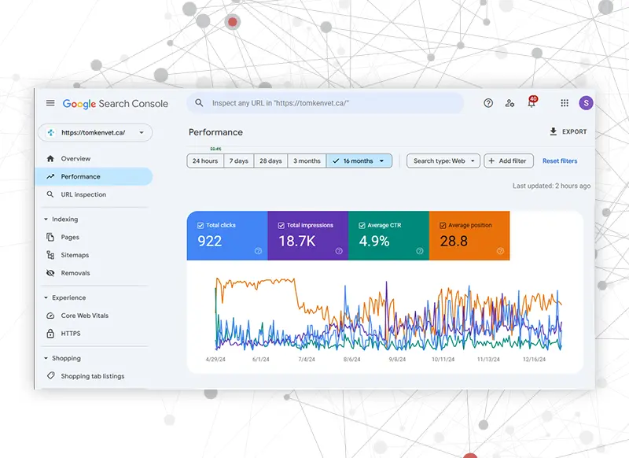Collapse the Indexing section

click(46, 220)
